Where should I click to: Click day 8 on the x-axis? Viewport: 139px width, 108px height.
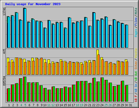(37, 105)
